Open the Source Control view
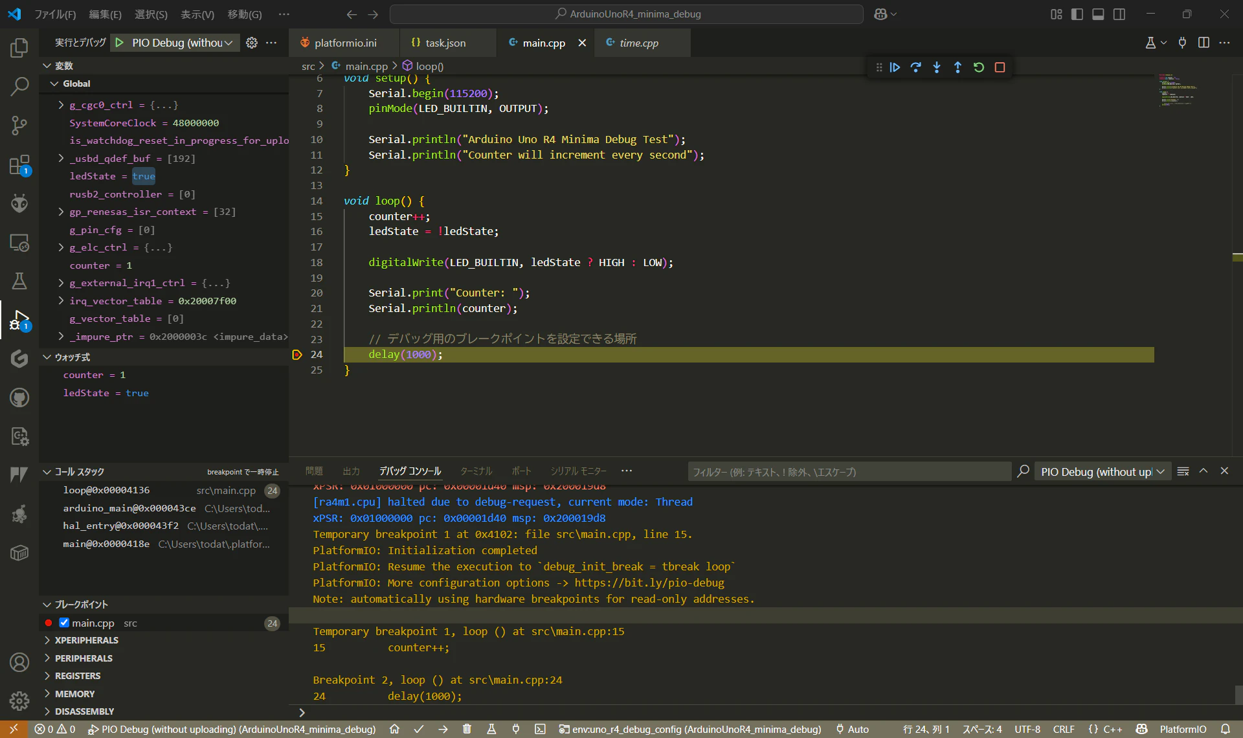This screenshot has height=738, width=1243. click(19, 125)
